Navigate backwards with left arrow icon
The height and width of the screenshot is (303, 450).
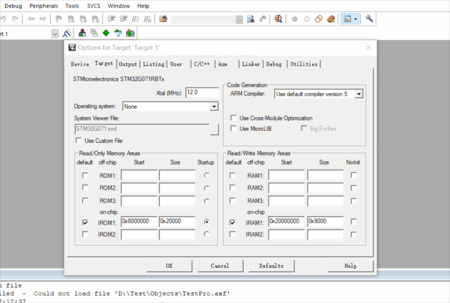(31, 19)
